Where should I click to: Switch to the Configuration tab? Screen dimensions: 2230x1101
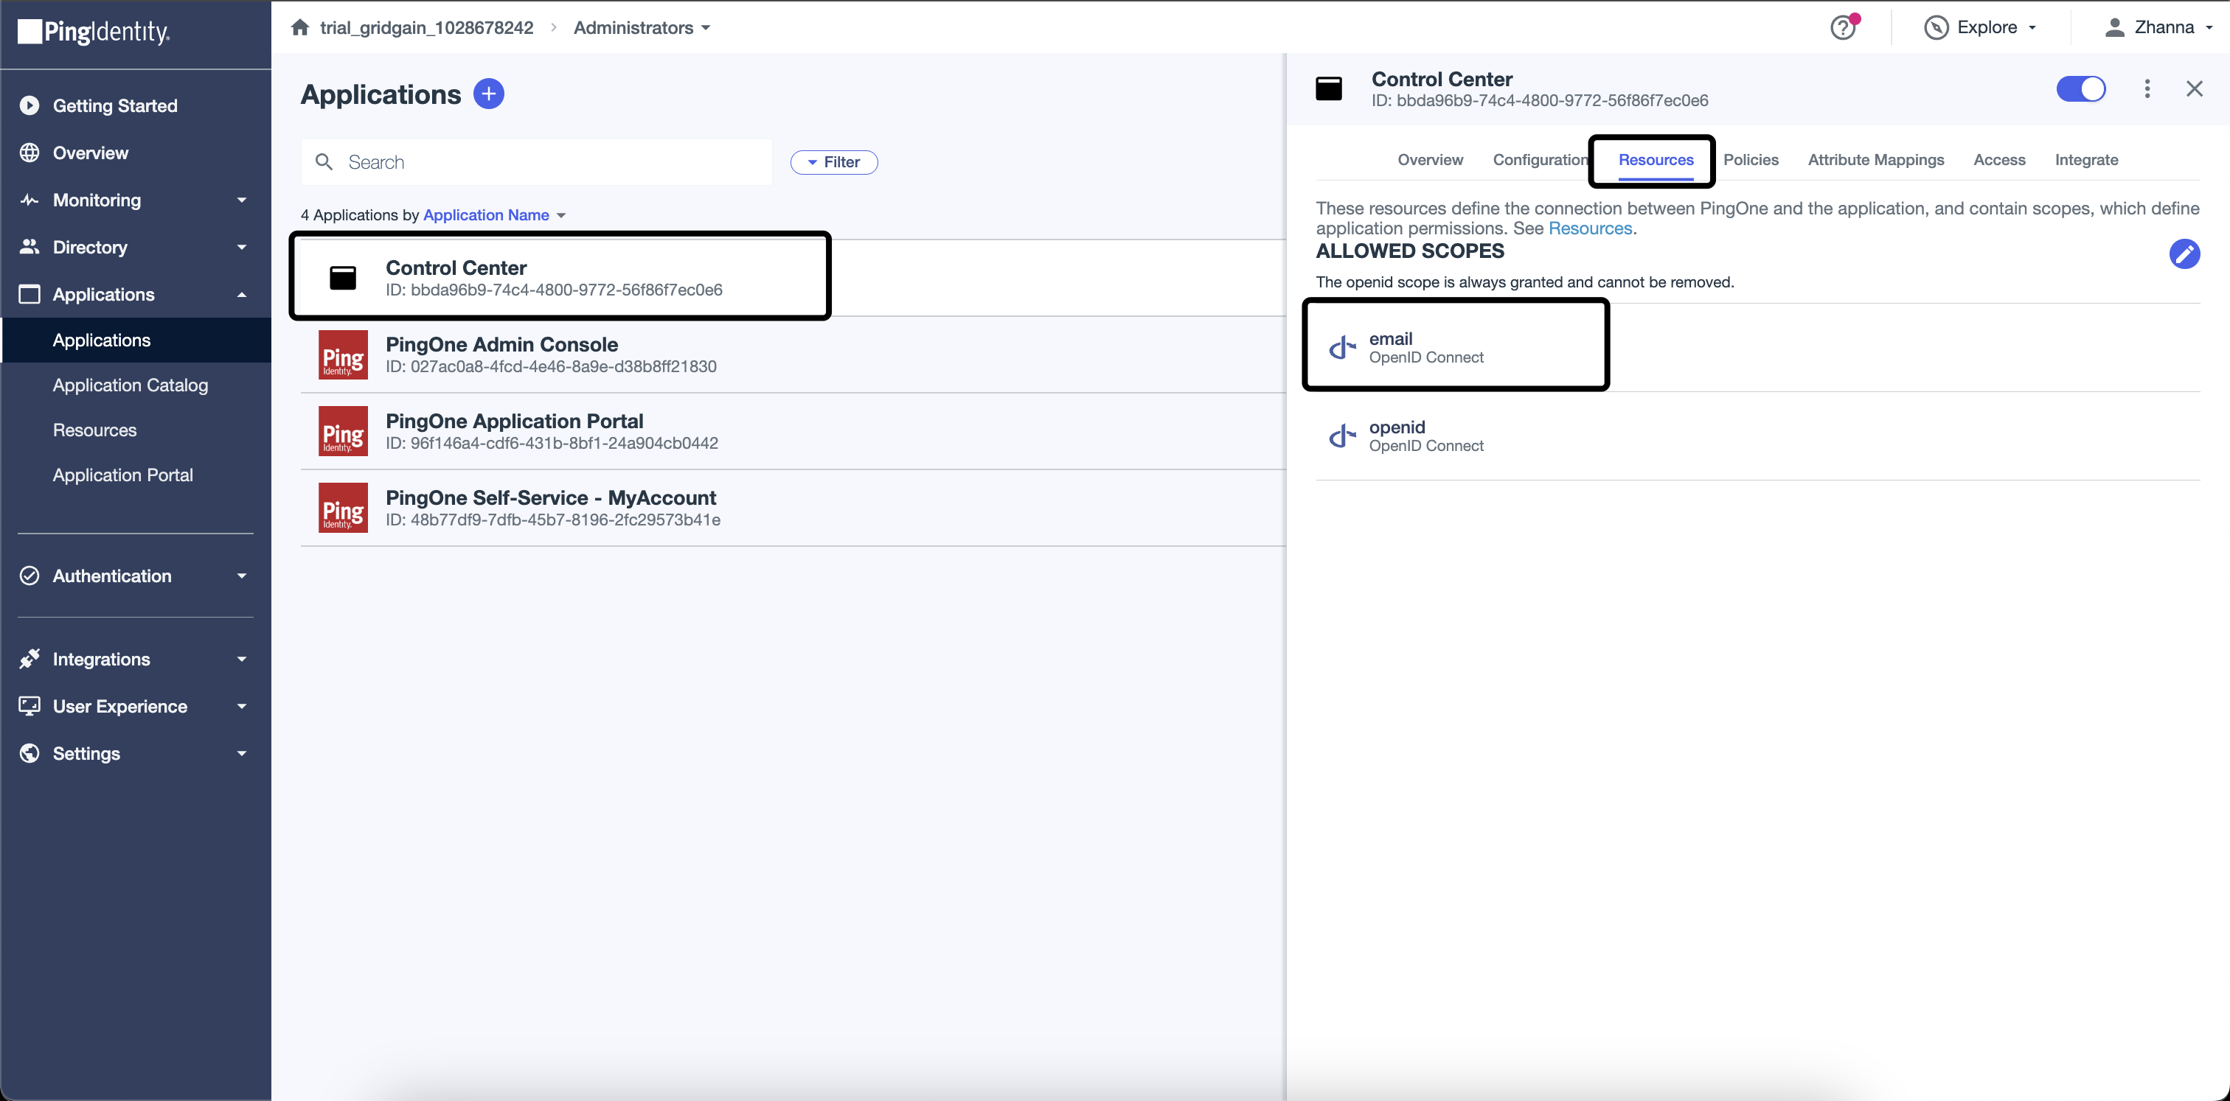[1541, 160]
